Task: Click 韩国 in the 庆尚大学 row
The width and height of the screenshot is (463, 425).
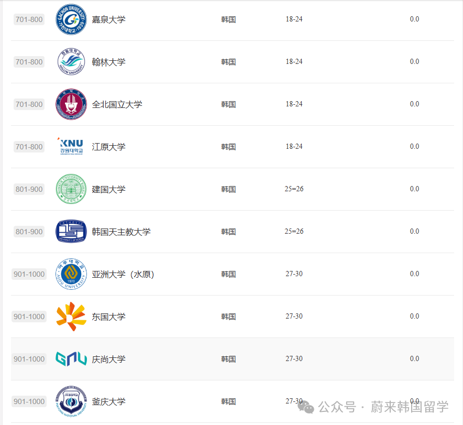Action: pos(228,359)
